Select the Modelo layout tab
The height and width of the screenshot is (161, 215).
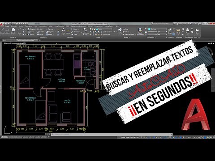pyautogui.click(x=4, y=137)
